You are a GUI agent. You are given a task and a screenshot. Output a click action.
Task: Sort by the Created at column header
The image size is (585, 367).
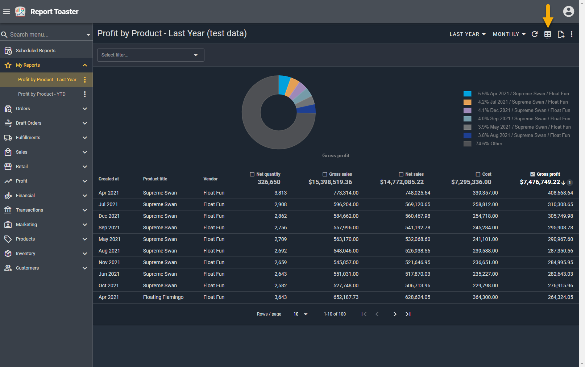[109, 179]
